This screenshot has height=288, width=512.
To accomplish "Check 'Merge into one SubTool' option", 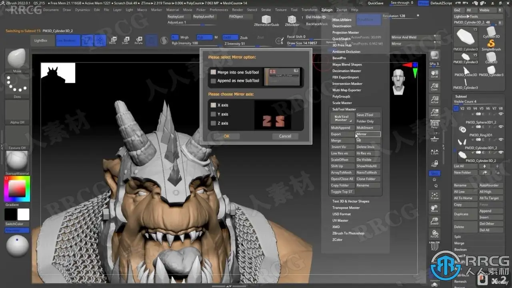I will 214,72.
